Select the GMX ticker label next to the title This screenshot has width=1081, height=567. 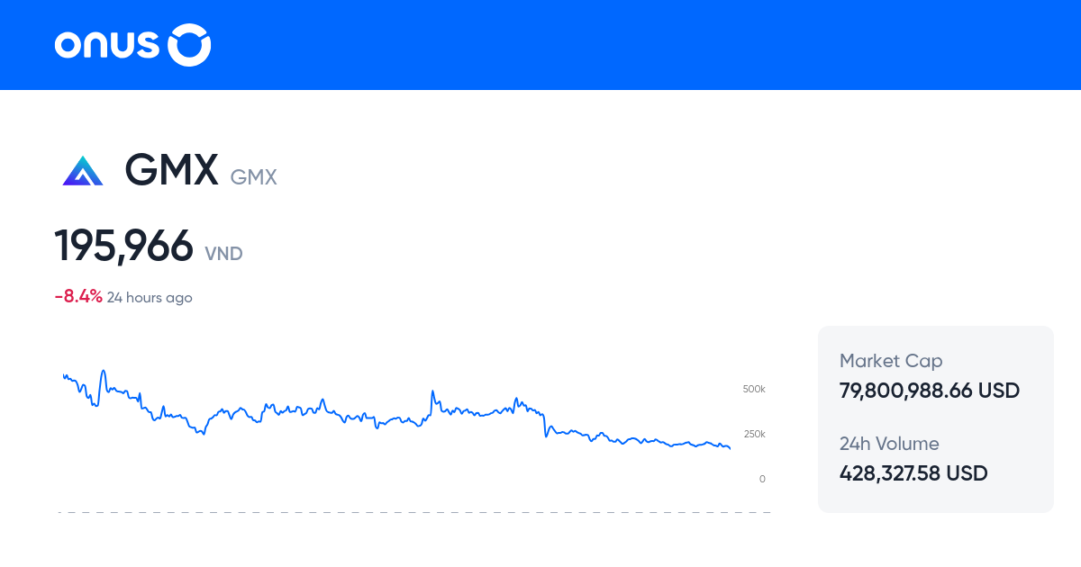pyautogui.click(x=253, y=177)
